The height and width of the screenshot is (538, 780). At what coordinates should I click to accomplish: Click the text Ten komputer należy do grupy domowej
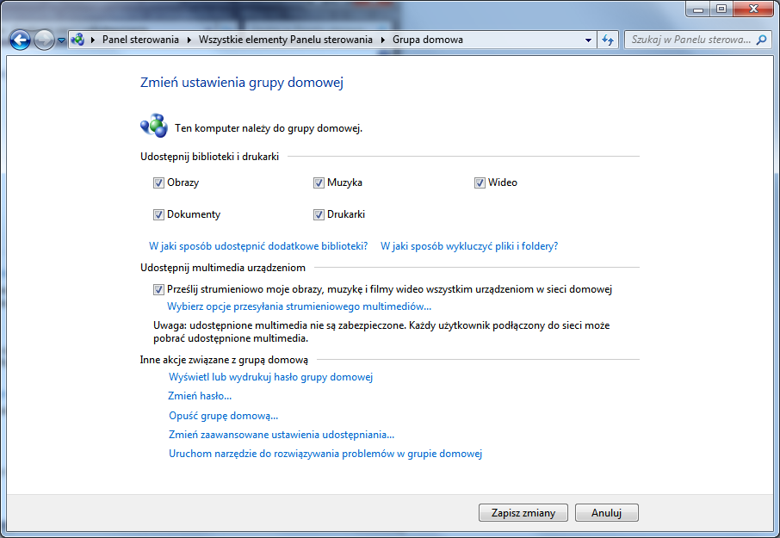[x=269, y=128]
